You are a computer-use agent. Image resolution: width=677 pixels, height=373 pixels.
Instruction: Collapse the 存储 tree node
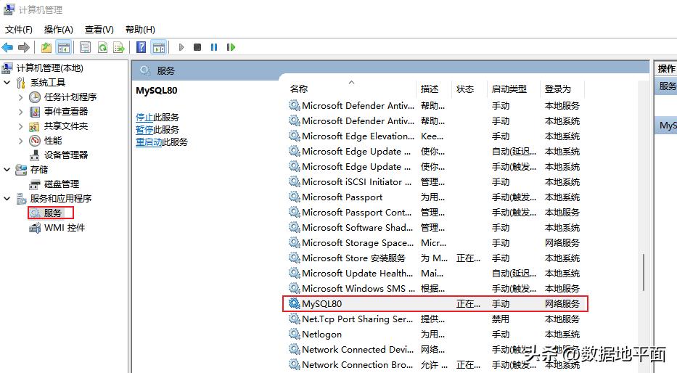[x=7, y=169]
